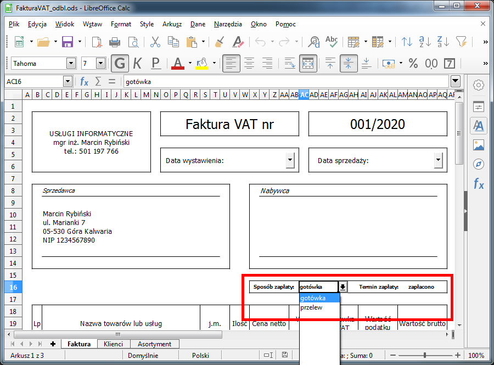This screenshot has width=494, height=365.
Task: Toggle bold (G) formatting
Action: click(120, 64)
